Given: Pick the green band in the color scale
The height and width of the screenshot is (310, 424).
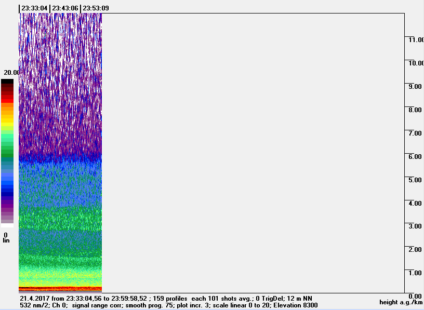Looking at the screenshot, I should [x=7, y=151].
